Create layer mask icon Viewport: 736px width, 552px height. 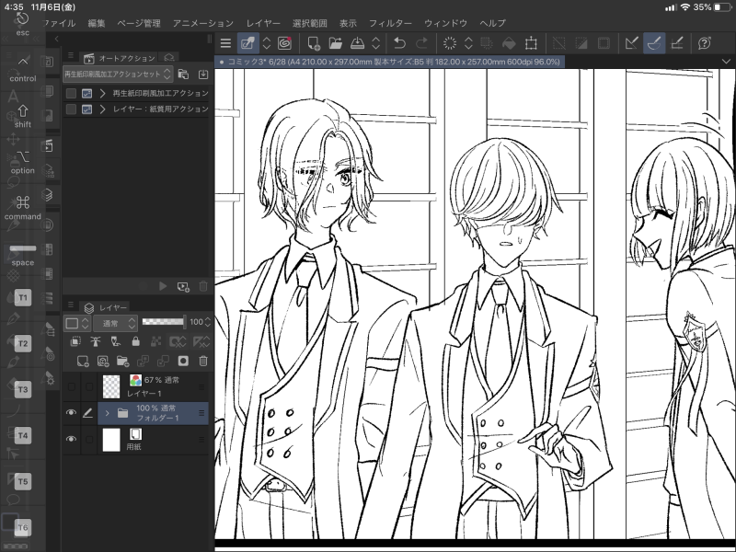[183, 361]
